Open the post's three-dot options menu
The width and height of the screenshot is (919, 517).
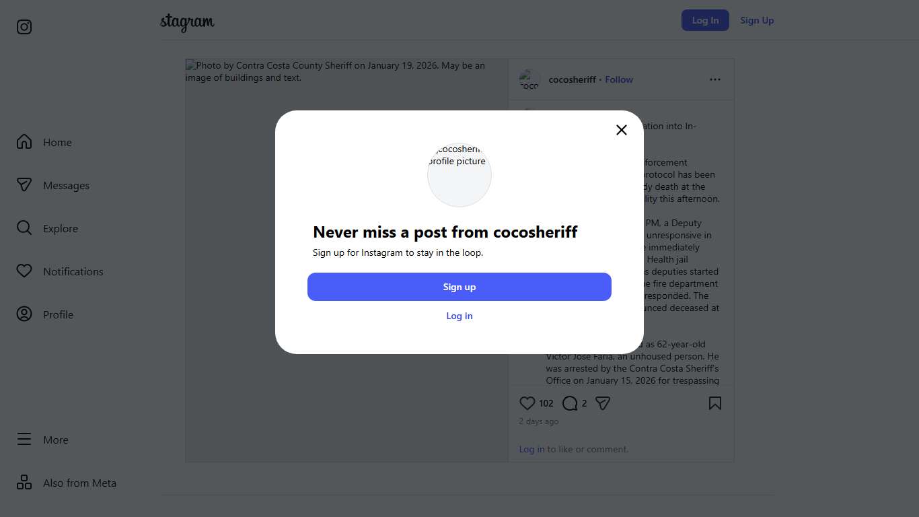click(715, 79)
